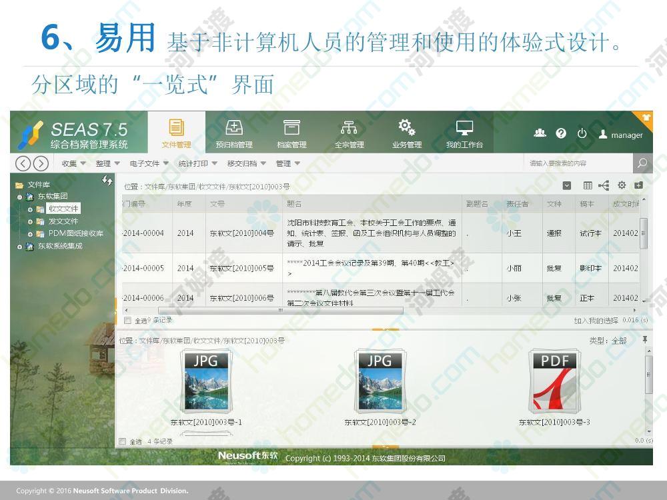667x500 pixels.
Task: Click the orange shirt skin icon in the corner
Action: click(x=645, y=117)
